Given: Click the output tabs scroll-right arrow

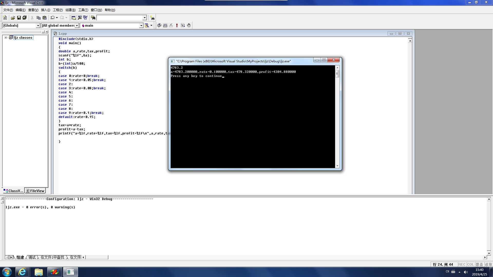Looking at the screenshot, I should click(x=11, y=257).
